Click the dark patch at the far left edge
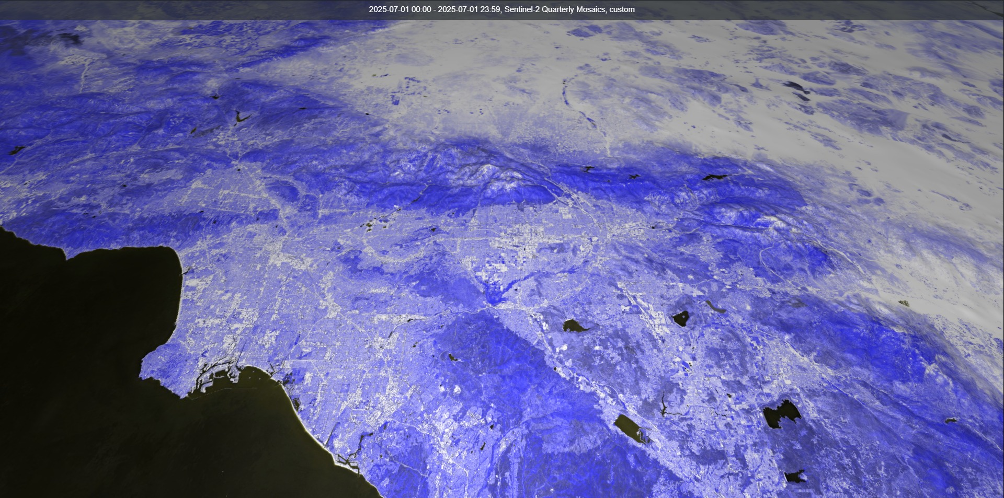 (16, 150)
